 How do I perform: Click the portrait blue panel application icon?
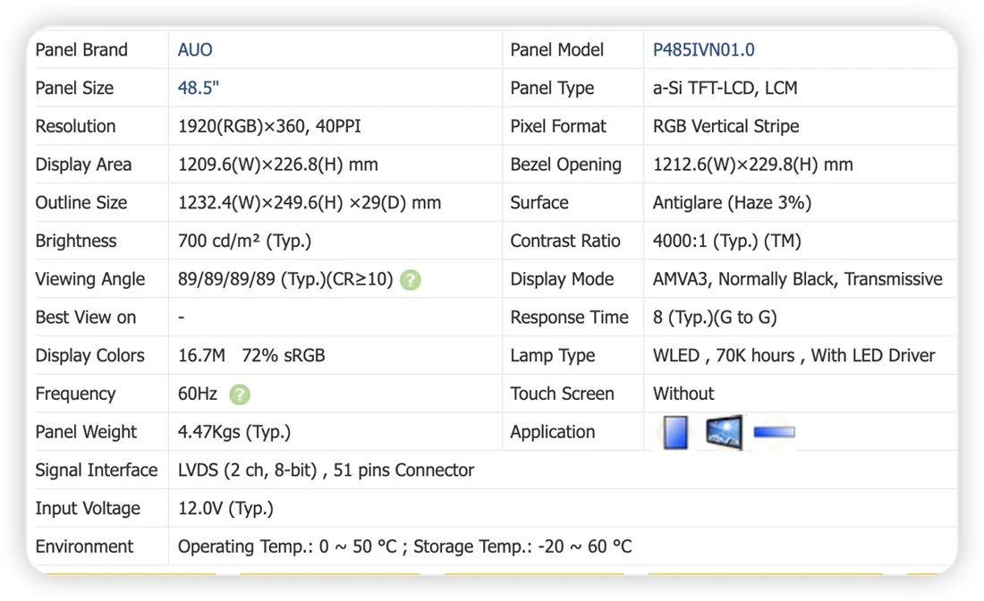tap(676, 432)
